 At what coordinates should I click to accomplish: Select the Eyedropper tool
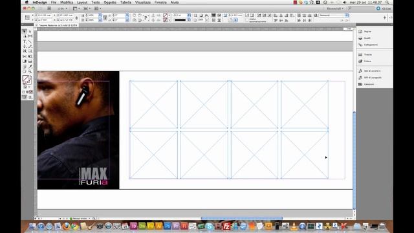point(30,67)
